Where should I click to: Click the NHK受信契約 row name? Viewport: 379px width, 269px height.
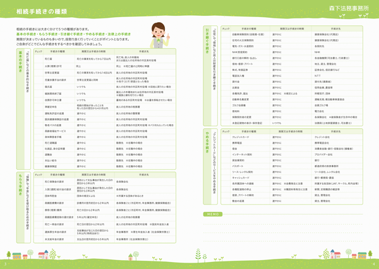click(x=239, y=53)
